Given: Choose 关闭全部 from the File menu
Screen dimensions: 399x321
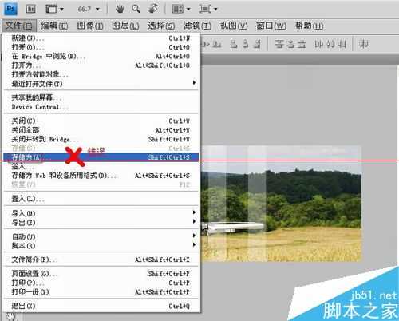Looking at the screenshot, I should (x=101, y=130).
